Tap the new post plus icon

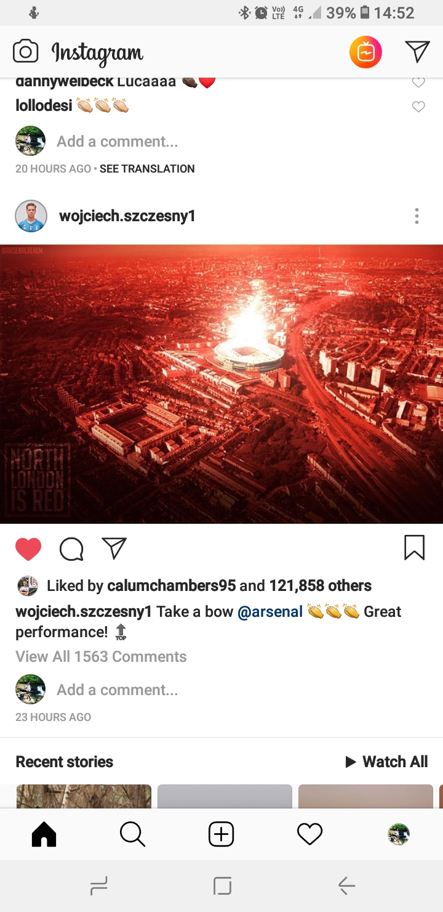click(221, 834)
